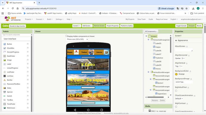Open the Privacy Policy and Terms of Use link
The image size is (206, 115).
pos(89,113)
